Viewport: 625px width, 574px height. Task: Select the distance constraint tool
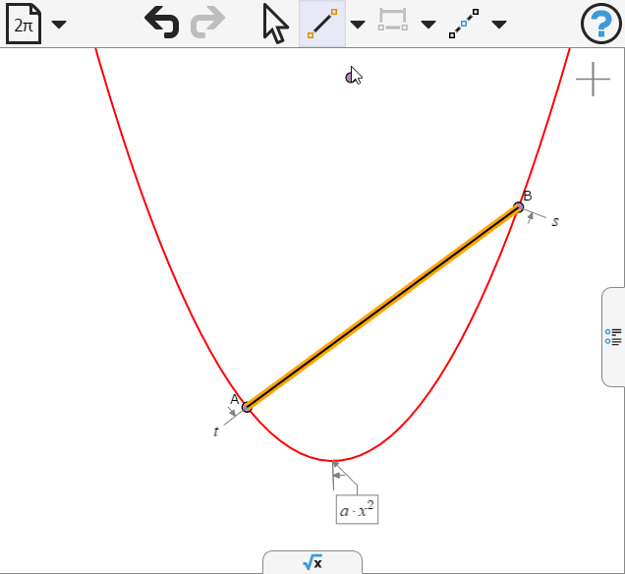393,20
